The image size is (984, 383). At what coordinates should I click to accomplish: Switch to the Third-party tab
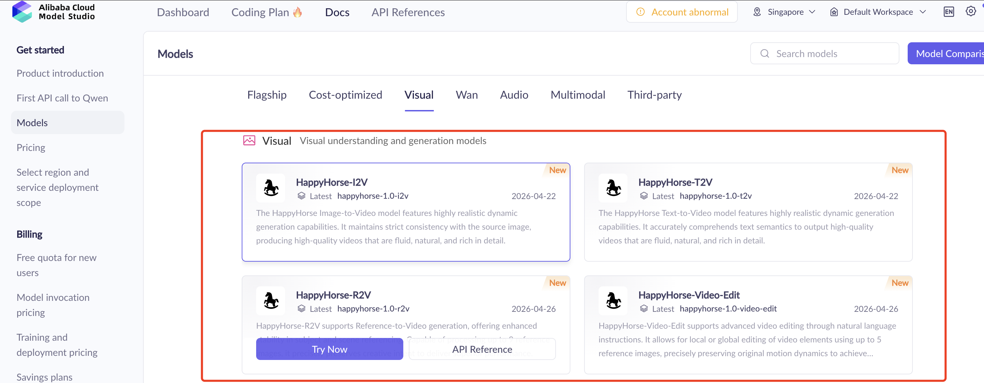tap(654, 95)
